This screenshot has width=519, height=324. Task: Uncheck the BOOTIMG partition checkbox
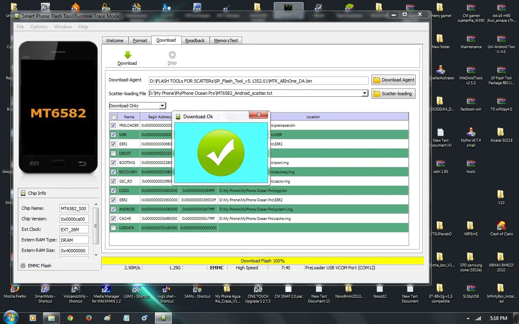114,163
